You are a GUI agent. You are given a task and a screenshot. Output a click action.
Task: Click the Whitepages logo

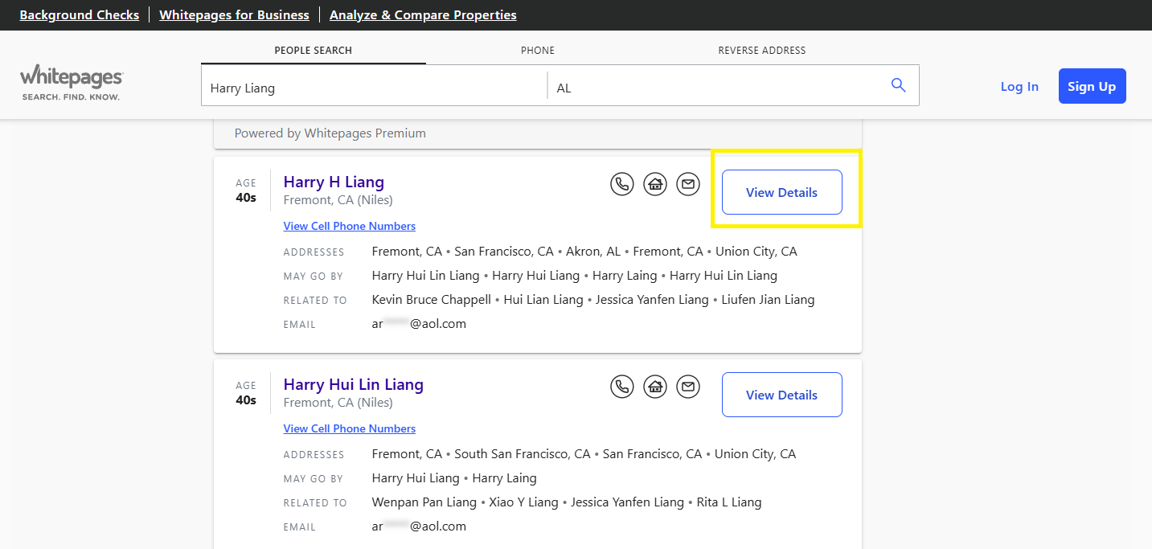72,84
